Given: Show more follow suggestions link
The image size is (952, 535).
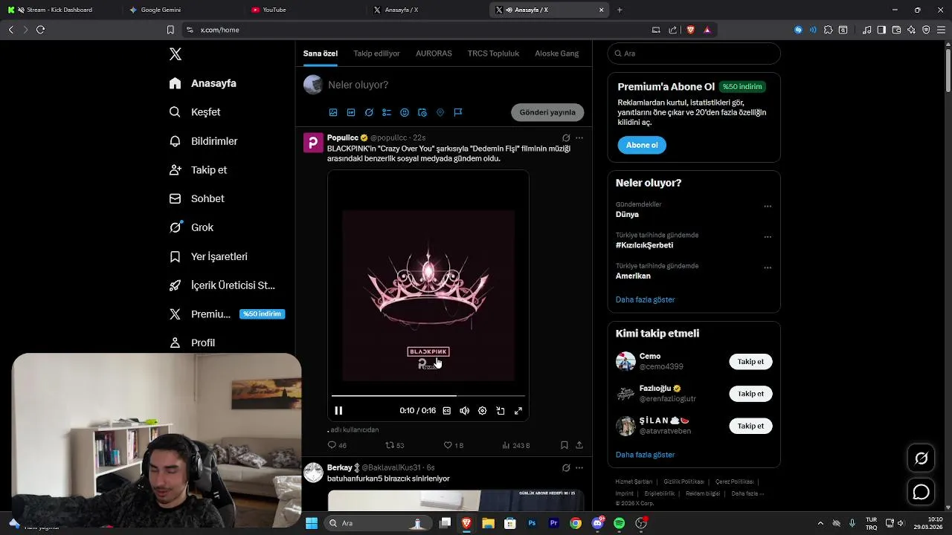Looking at the screenshot, I should click(x=645, y=455).
